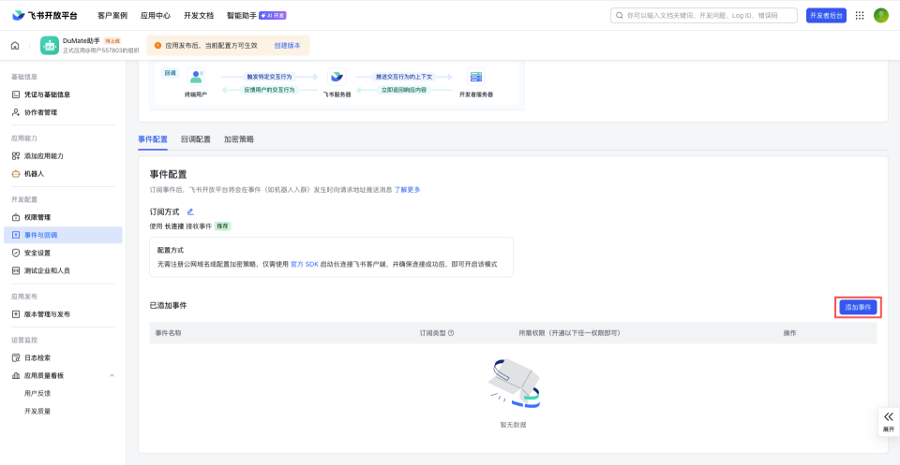Click the 添加事件 button

pos(858,307)
